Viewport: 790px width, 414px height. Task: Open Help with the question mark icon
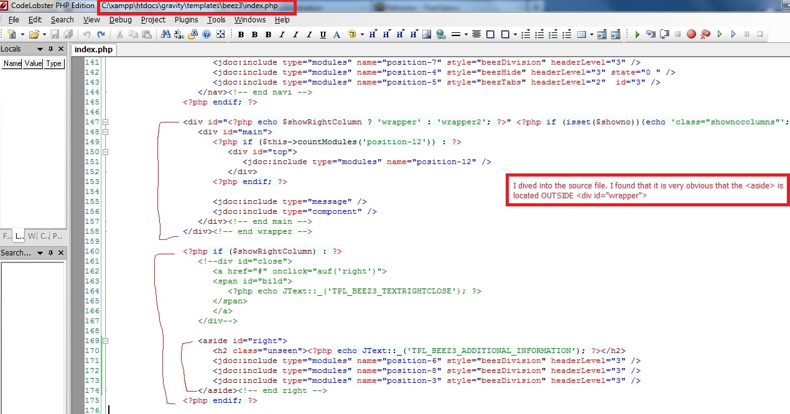(207, 34)
